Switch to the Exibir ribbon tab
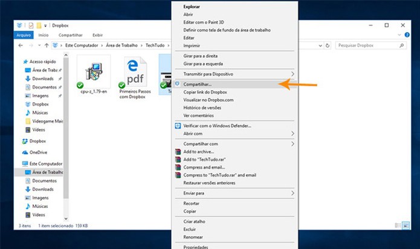Image resolution: width=420 pixels, height=249 pixels. pyautogui.click(x=97, y=35)
